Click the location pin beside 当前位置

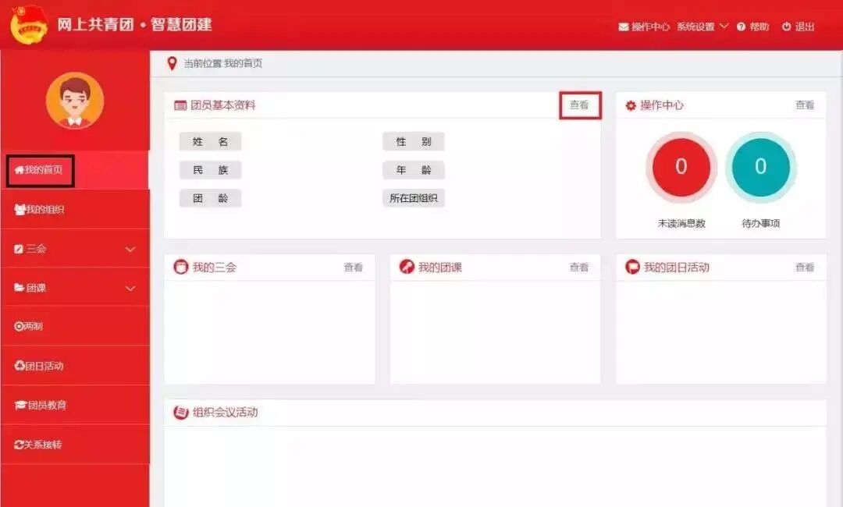(x=172, y=63)
